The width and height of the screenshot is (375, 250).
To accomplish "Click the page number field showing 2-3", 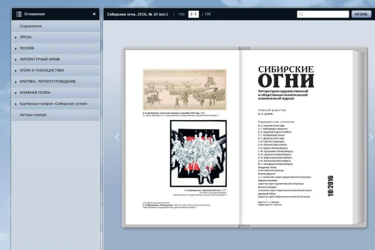I will 193,14.
